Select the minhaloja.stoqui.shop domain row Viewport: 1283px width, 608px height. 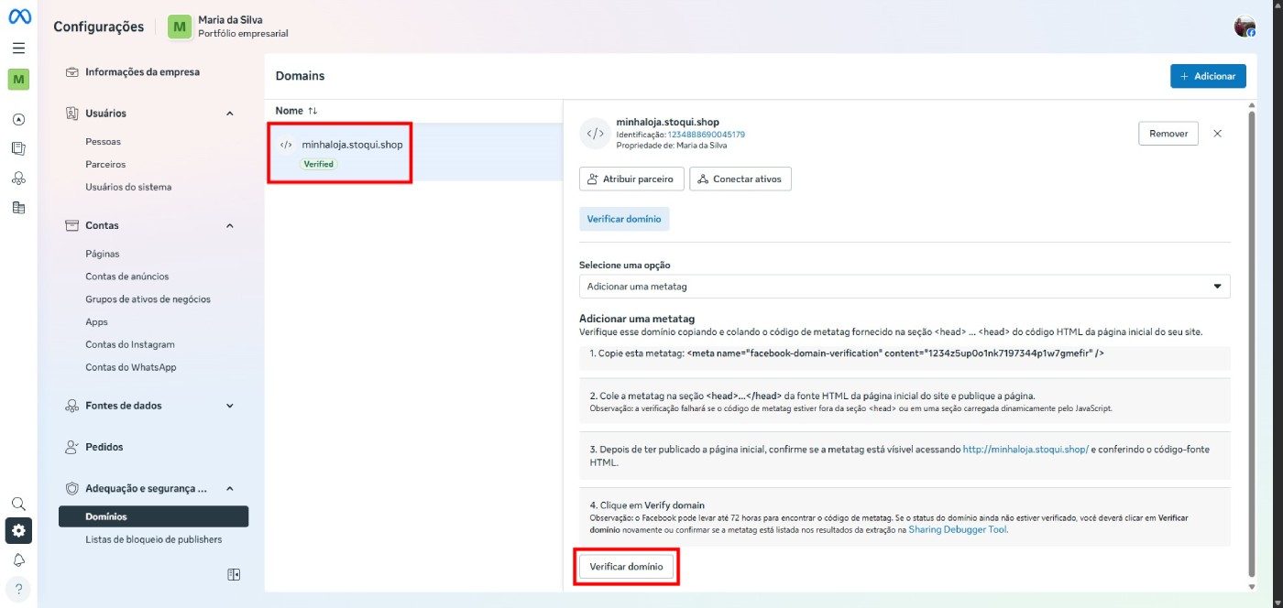[352, 145]
